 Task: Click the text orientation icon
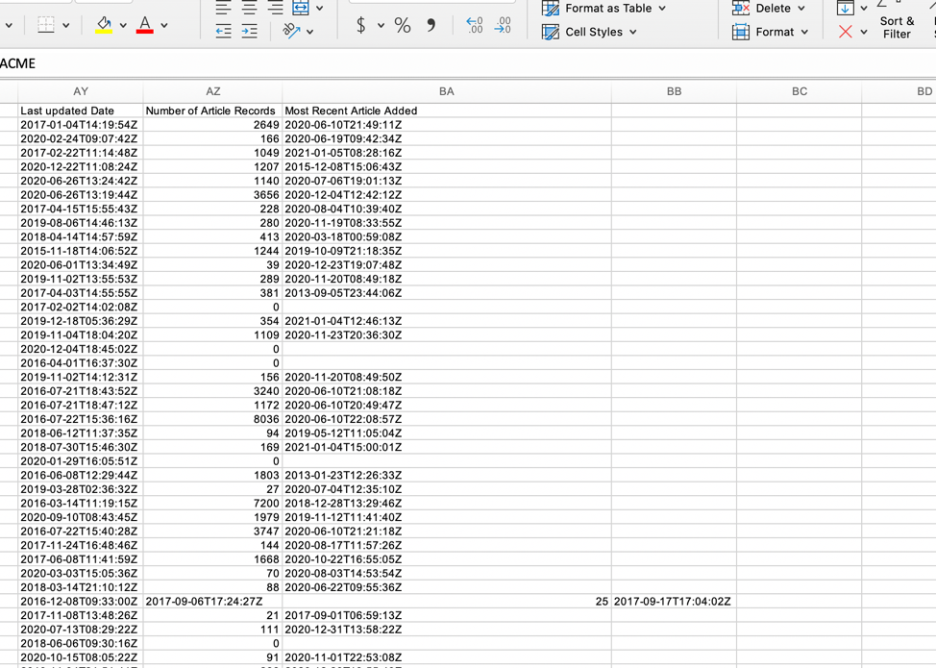coord(292,32)
